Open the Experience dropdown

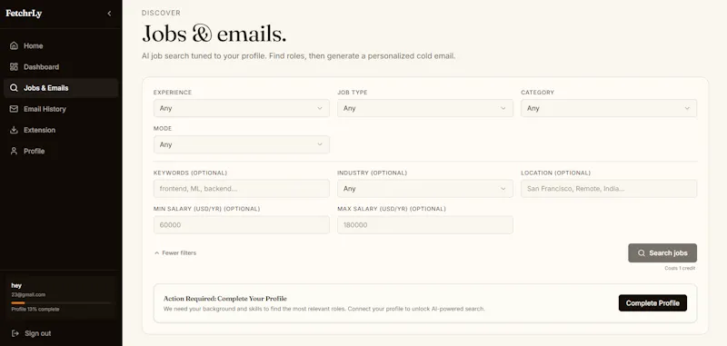pyautogui.click(x=241, y=108)
